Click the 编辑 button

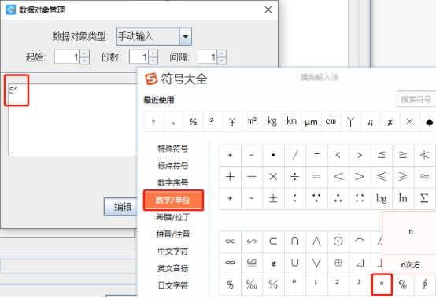[x=120, y=207]
